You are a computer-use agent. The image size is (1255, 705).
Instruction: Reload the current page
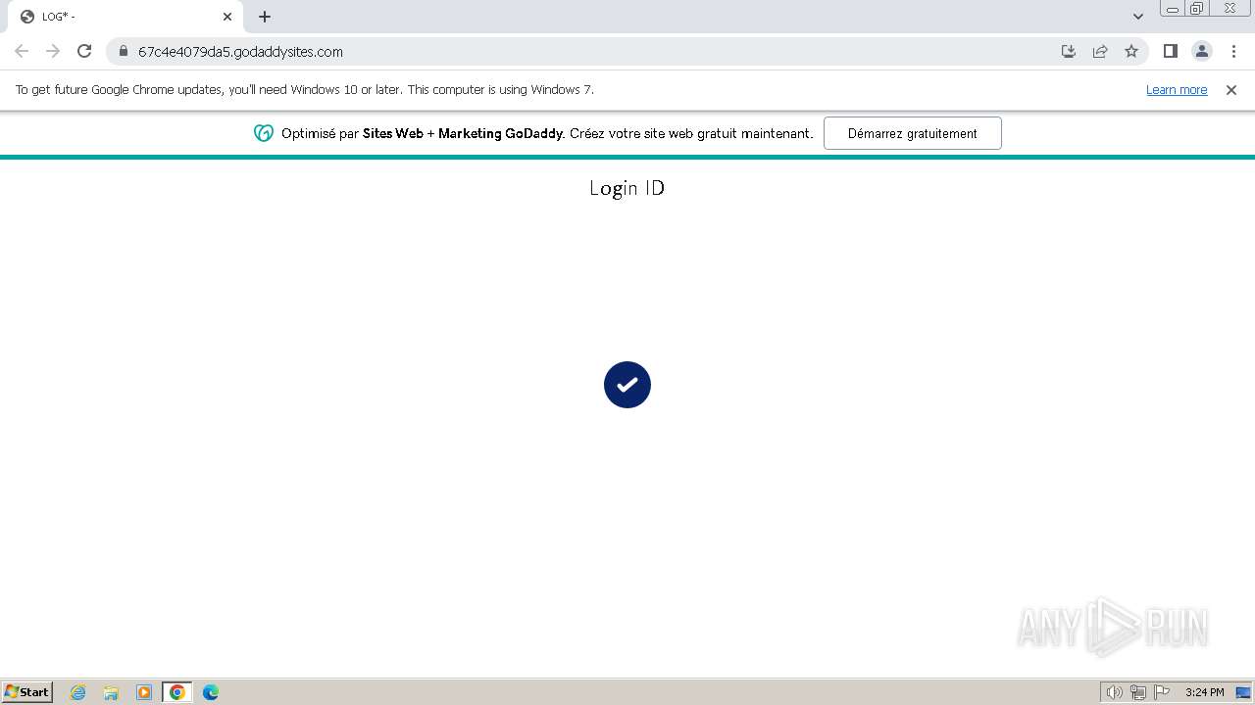[84, 51]
